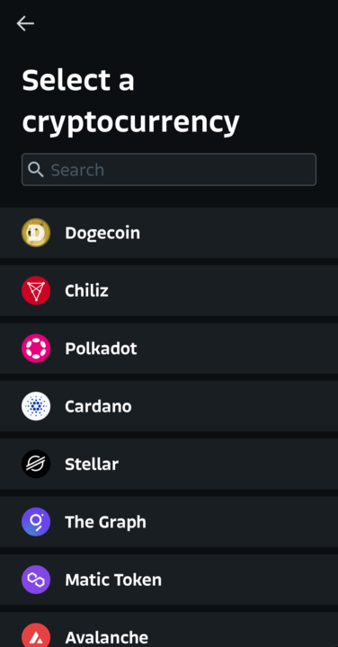The height and width of the screenshot is (647, 338).
Task: Choose the Cardano row
Action: tap(169, 406)
